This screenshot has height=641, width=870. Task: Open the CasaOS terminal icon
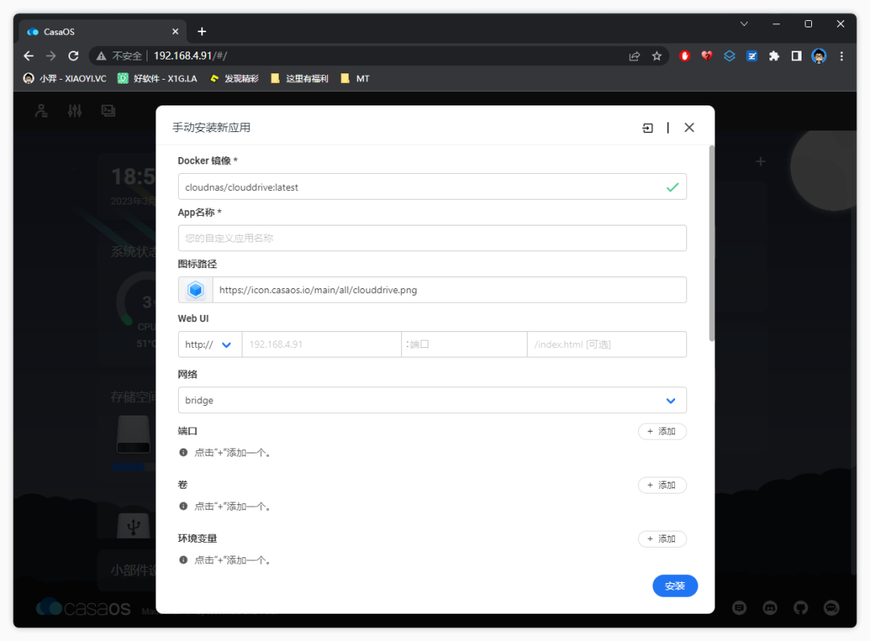(108, 111)
